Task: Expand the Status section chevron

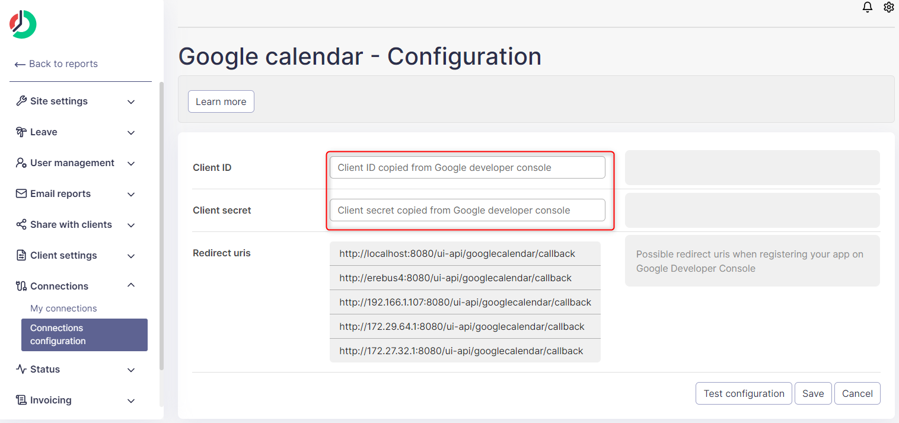Action: pos(131,370)
